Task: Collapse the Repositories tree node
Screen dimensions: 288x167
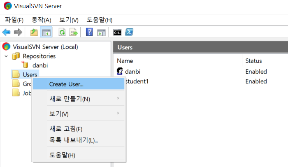Action: point(6,56)
